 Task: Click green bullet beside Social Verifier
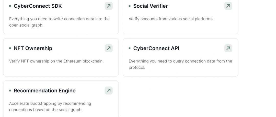pyautogui.click(x=130, y=6)
